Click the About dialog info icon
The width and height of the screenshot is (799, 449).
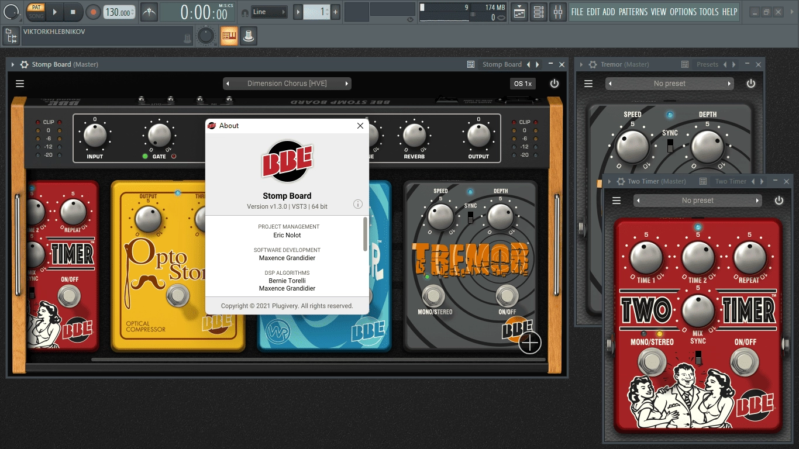[358, 204]
